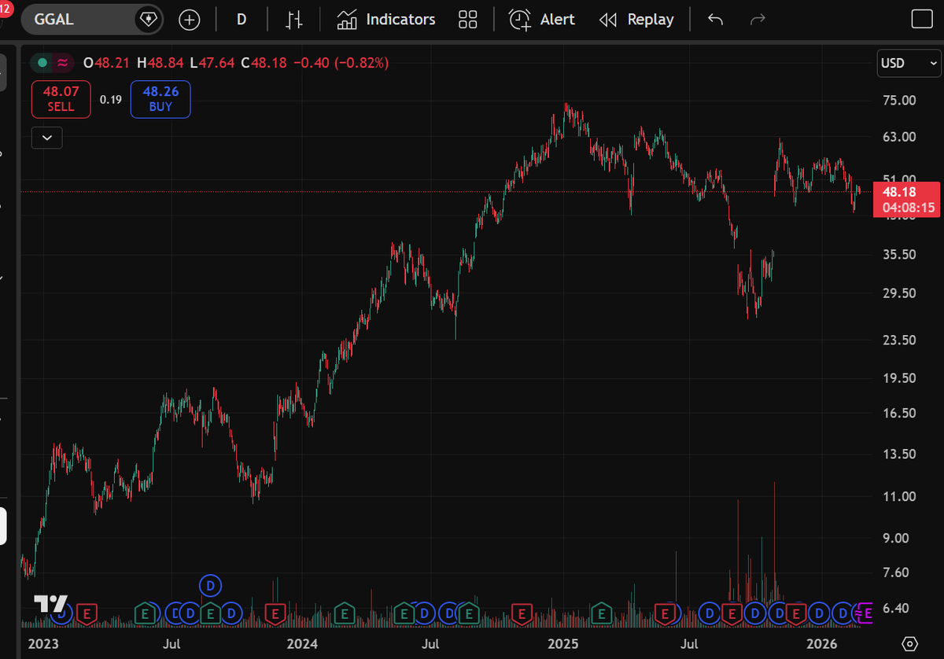Click the 16.50 price axis label
The height and width of the screenshot is (659, 944).
pyautogui.click(x=900, y=414)
